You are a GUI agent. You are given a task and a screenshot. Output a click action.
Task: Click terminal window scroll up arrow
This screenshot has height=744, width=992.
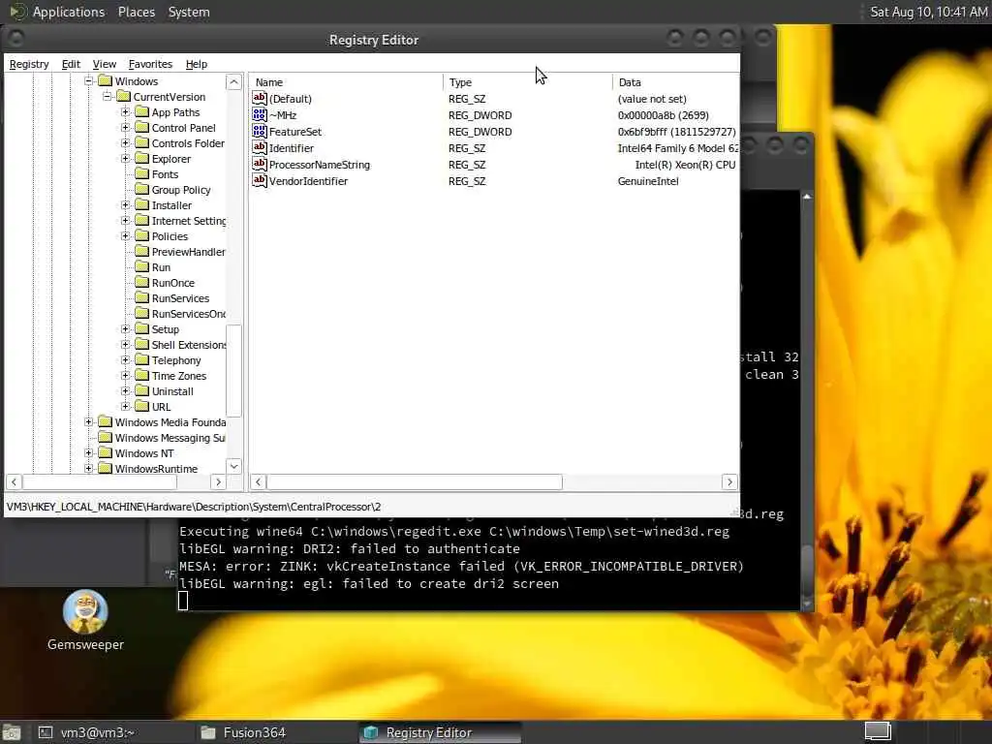[x=807, y=197]
